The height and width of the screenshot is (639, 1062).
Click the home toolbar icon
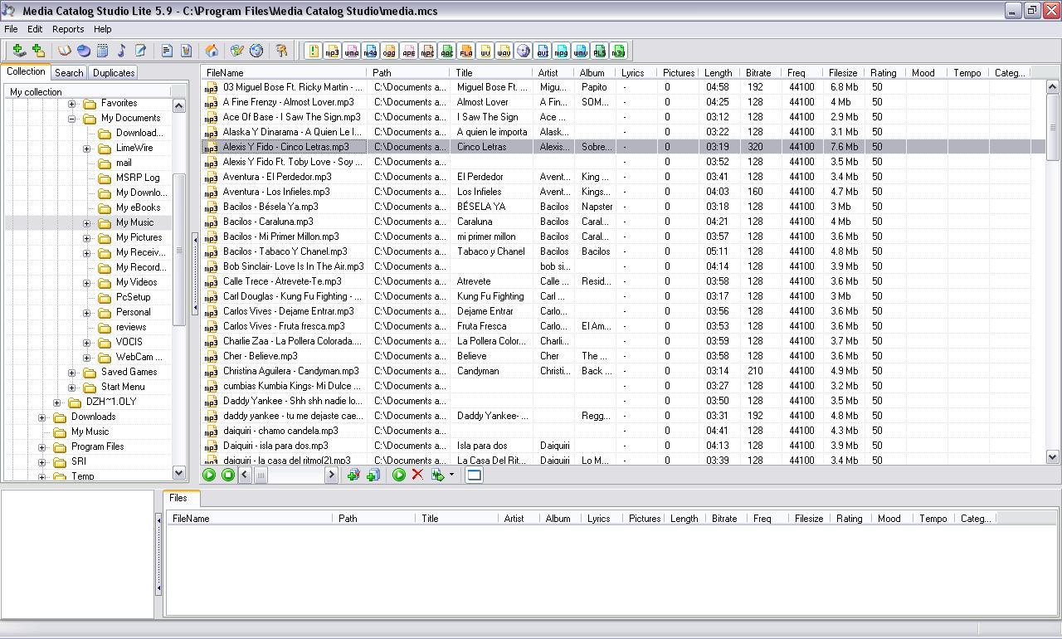pyautogui.click(x=212, y=51)
